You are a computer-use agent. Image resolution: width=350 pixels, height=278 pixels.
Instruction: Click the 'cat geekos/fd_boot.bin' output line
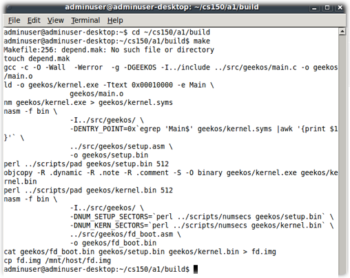[140, 252]
